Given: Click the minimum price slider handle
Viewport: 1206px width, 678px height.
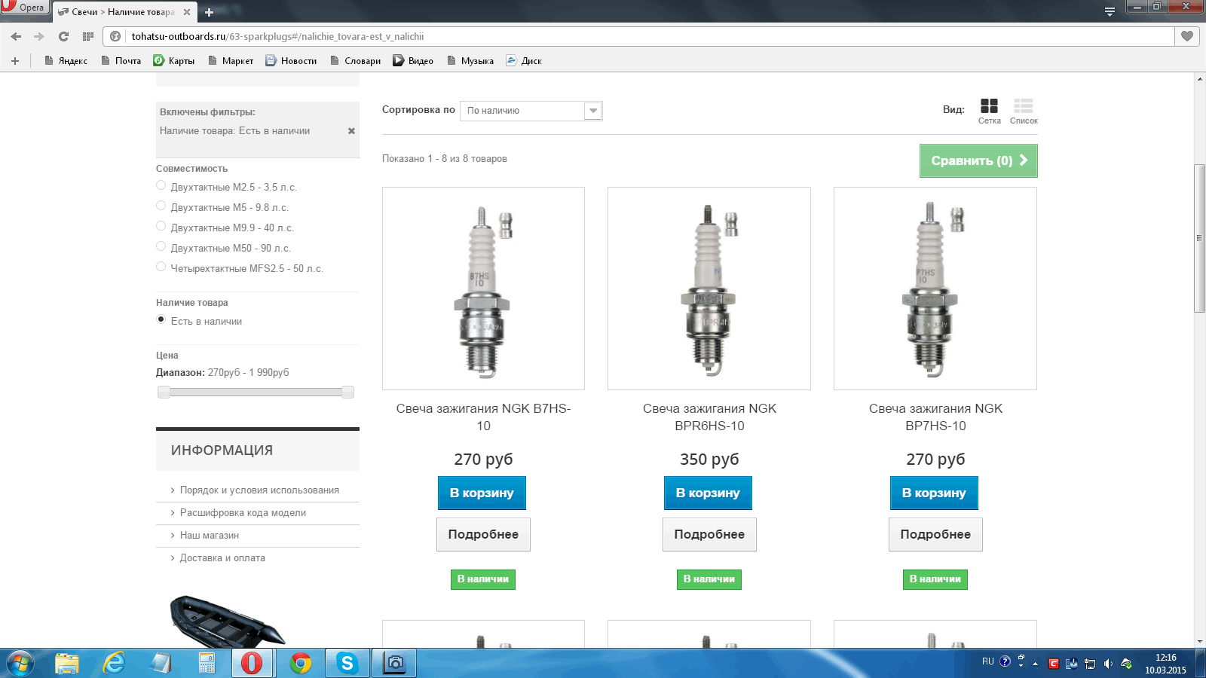Looking at the screenshot, I should tap(164, 392).
